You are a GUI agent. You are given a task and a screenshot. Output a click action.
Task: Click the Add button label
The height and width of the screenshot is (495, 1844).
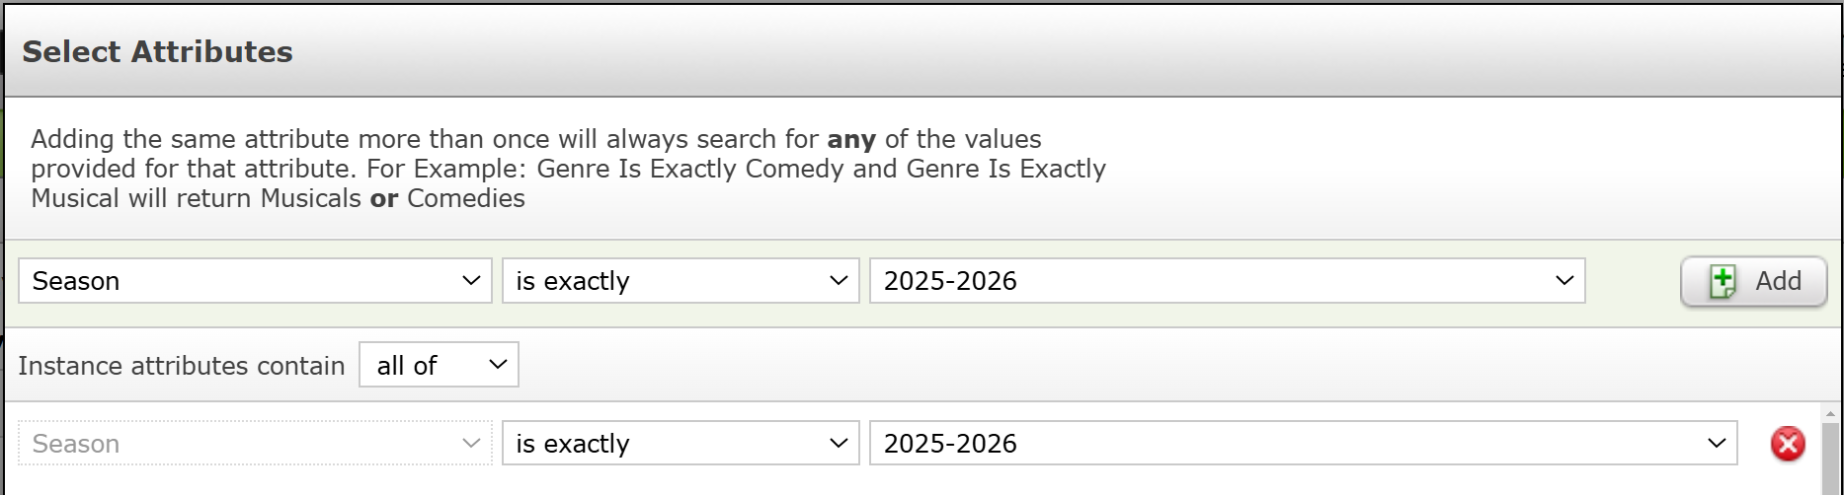[1778, 281]
